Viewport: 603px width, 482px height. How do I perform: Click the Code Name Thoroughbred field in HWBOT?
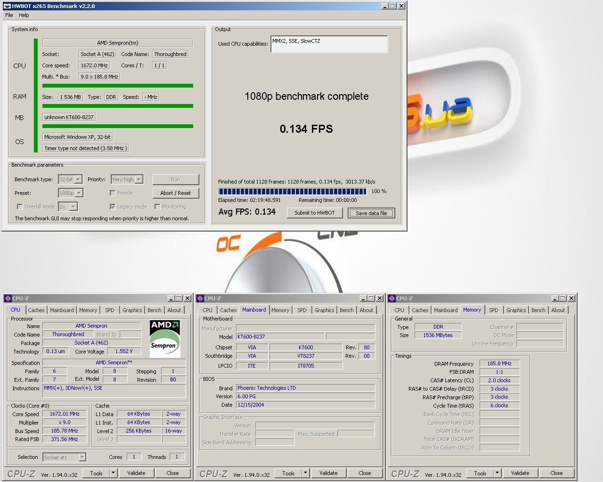pyautogui.click(x=171, y=54)
